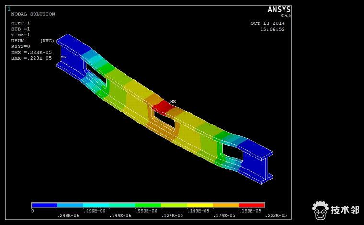This screenshot has height=225, width=364.
Task: Click the 技术邻 watermark text
Action: click(344, 210)
